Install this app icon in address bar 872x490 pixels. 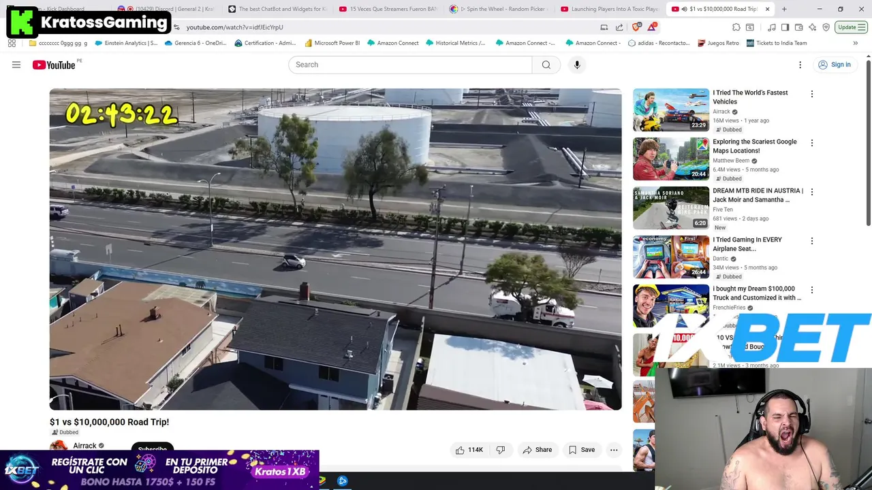pyautogui.click(x=604, y=27)
